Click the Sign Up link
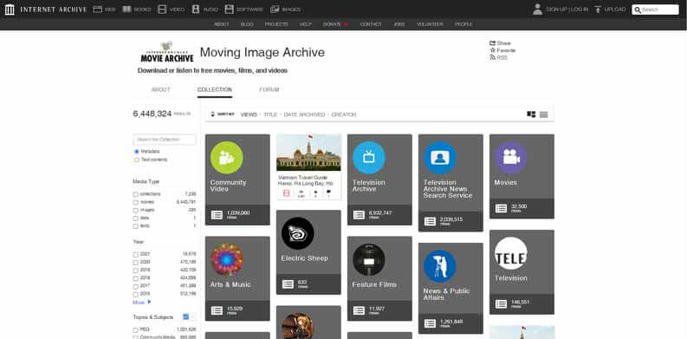Viewport: 687px width, 339px height. (556, 10)
